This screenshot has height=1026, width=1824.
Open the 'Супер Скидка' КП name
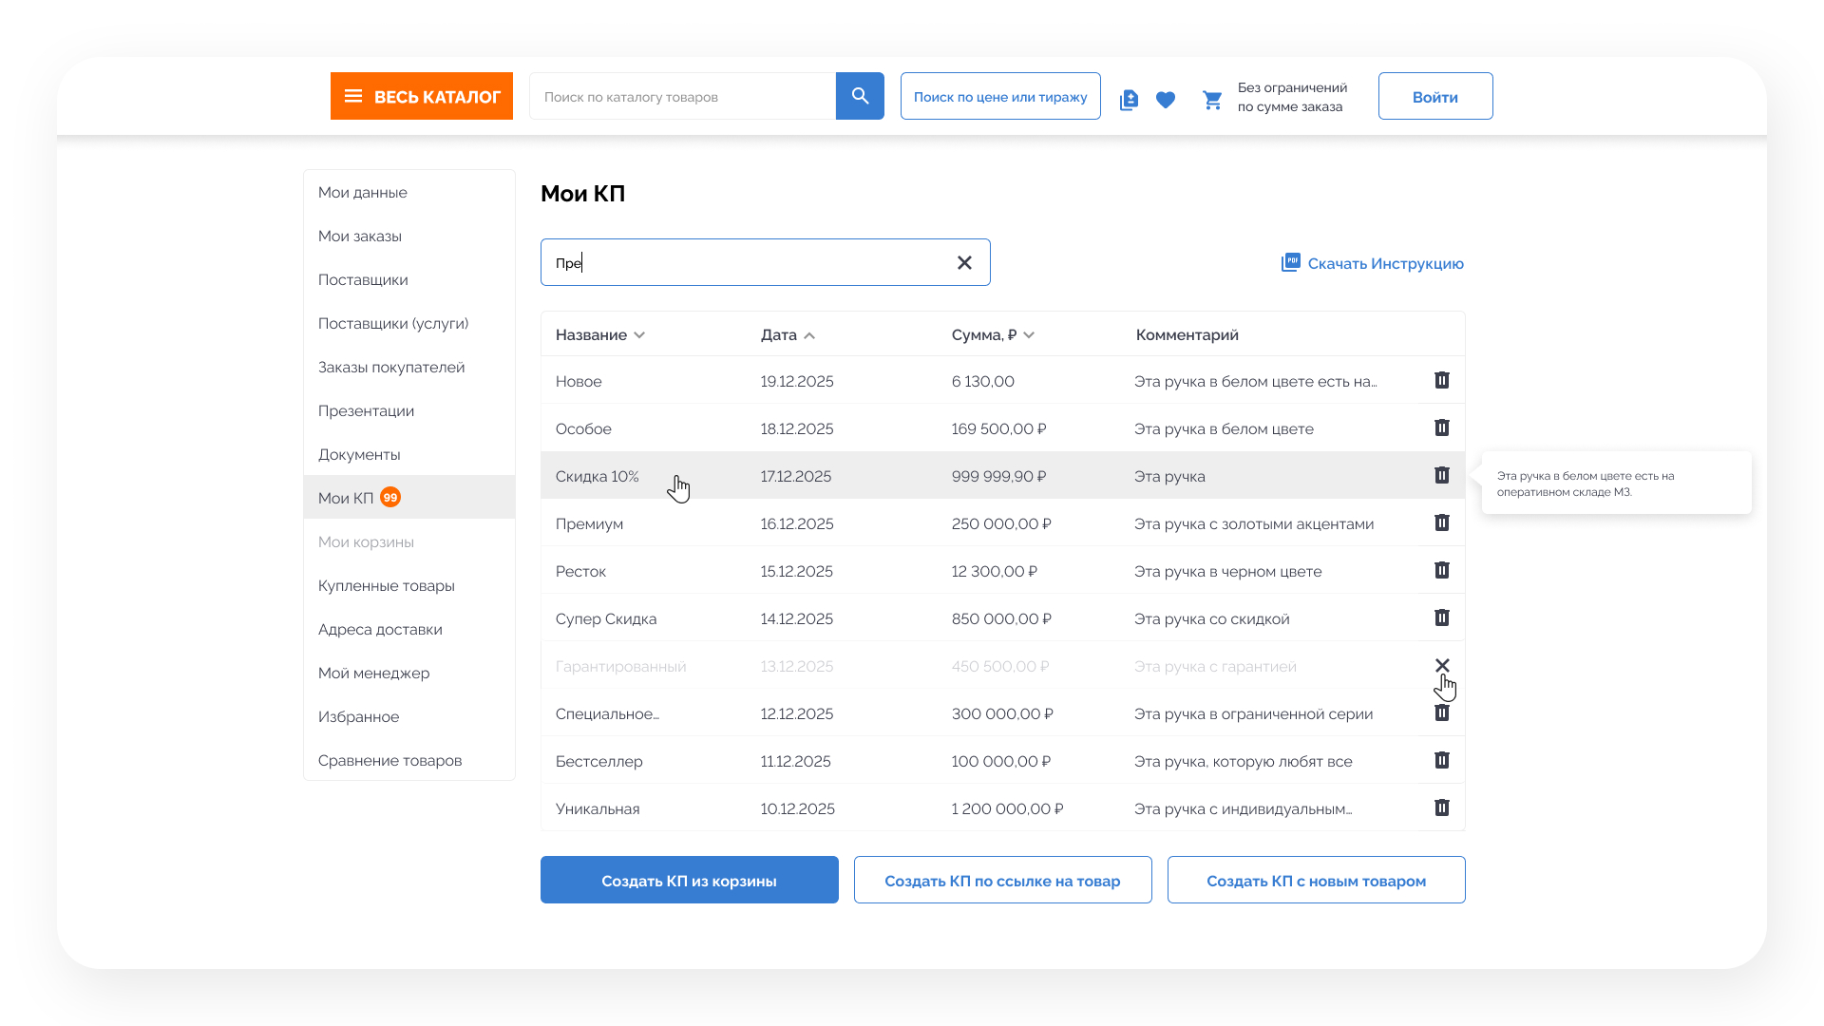click(x=606, y=618)
